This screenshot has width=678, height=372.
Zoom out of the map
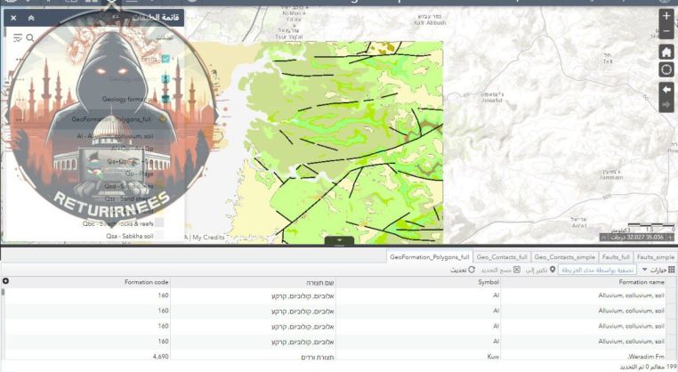coord(666,32)
